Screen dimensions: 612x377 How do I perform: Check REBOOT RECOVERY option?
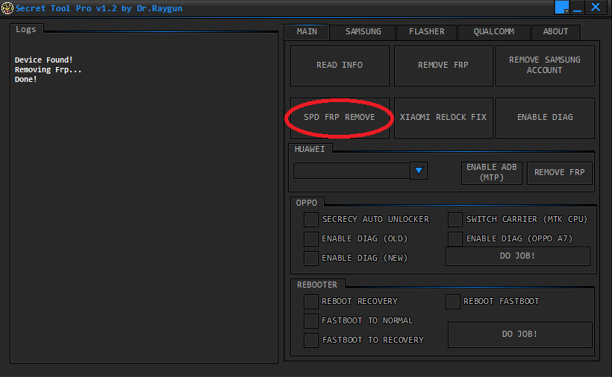[x=311, y=302]
